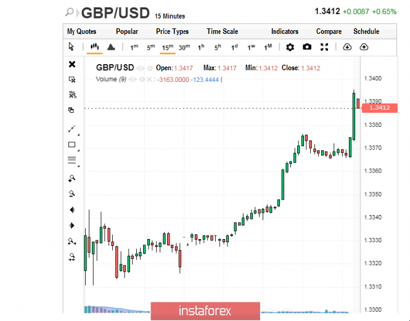Enter fullscreen chart mode
The height and width of the screenshot is (321, 410).
[324, 47]
